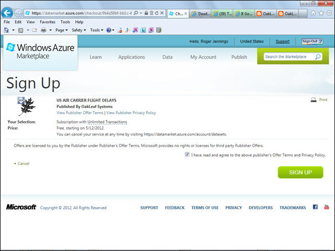The width and height of the screenshot is (335, 251).
Task: Open View Publisher Offer Terms link
Action: [80, 113]
